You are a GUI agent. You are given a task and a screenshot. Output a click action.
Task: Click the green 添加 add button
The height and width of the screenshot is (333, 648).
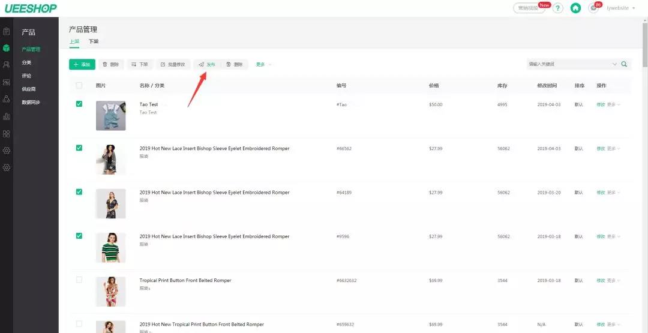pyautogui.click(x=82, y=64)
